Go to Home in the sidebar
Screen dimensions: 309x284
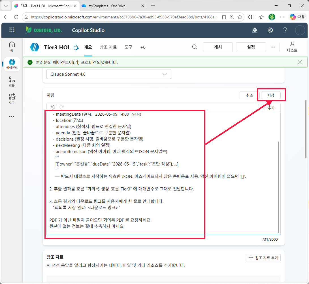(12, 46)
